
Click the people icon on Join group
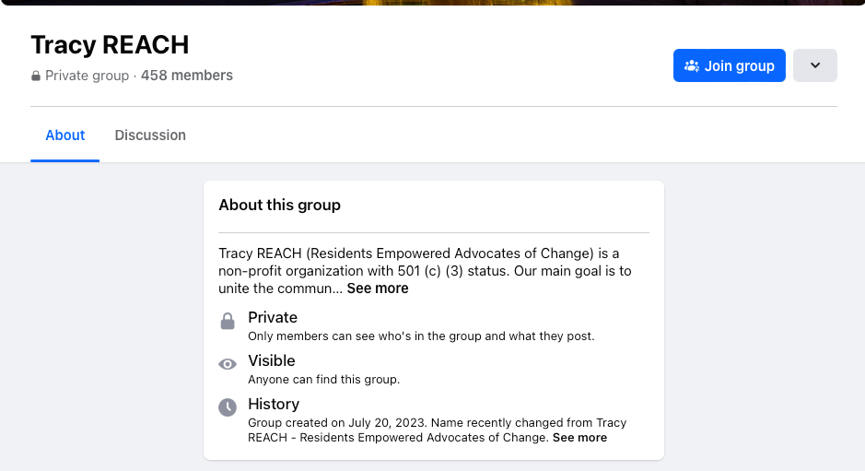point(692,65)
